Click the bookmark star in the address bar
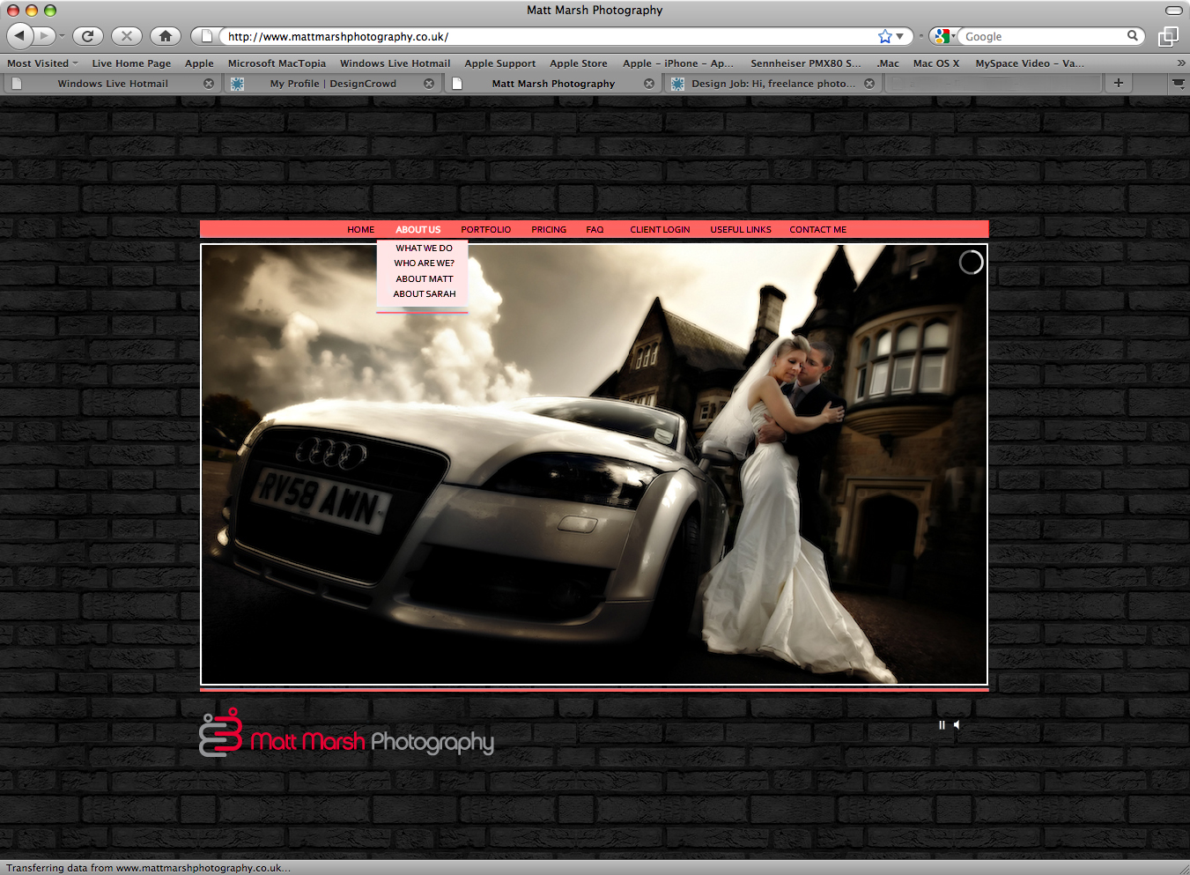Viewport: 1190px width, 875px height. (883, 36)
